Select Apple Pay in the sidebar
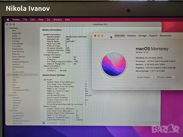This screenshot has height=137, width=183. point(17,33)
